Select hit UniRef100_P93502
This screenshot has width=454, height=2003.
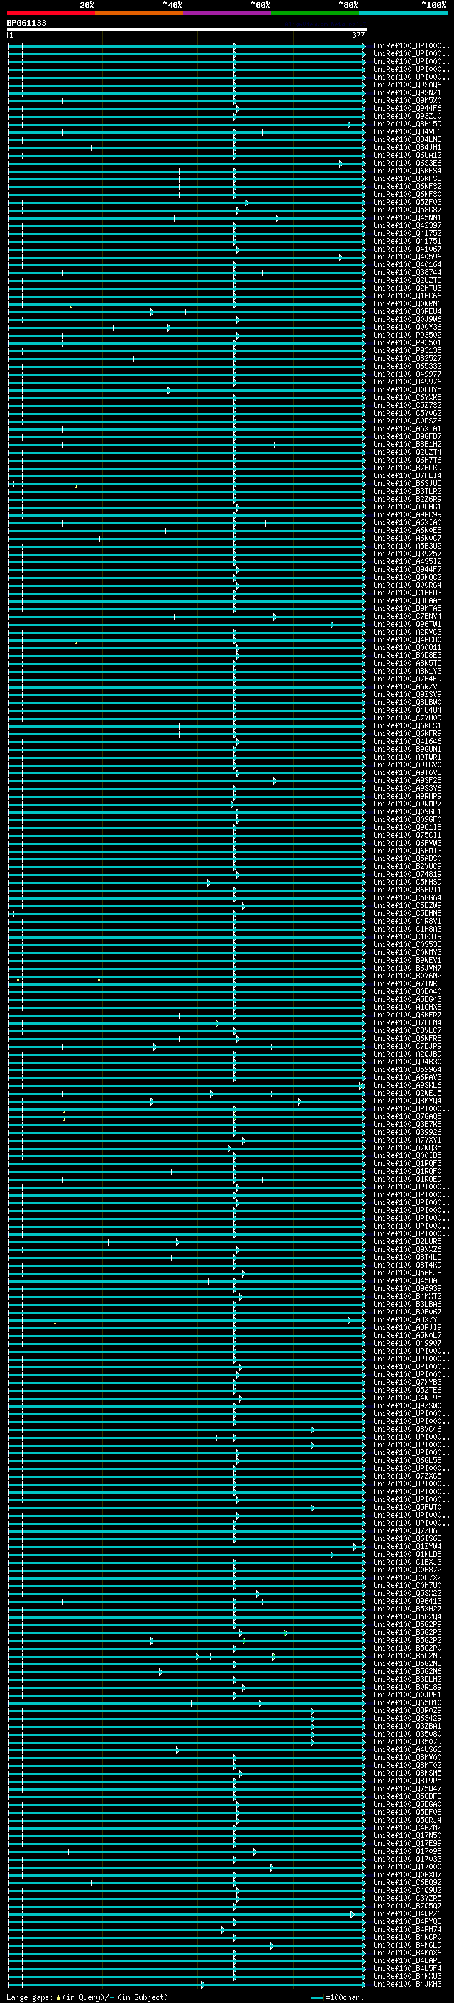pos(406,335)
